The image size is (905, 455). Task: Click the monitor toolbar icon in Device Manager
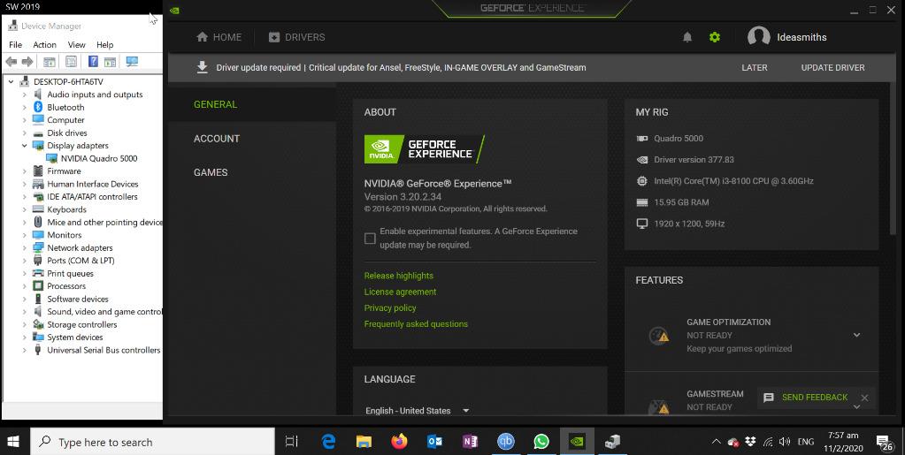132,61
